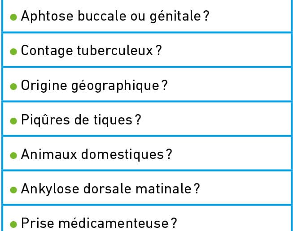Select the text 'Animaux domestiques?'
The height and width of the screenshot is (231, 293).
pos(96,154)
